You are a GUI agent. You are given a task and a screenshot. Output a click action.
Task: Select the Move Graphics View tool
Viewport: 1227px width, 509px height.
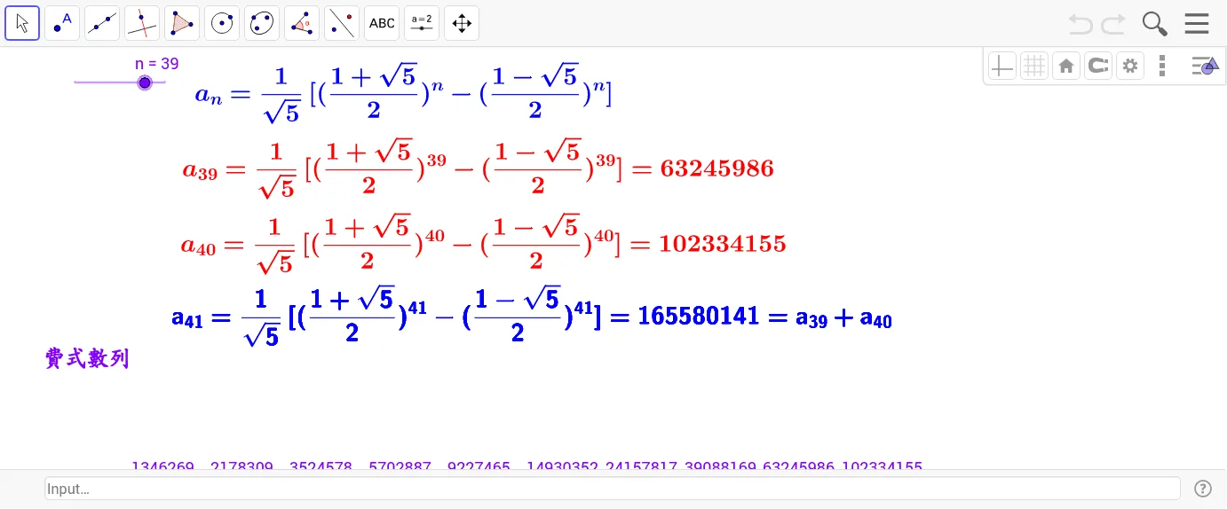coord(462,23)
